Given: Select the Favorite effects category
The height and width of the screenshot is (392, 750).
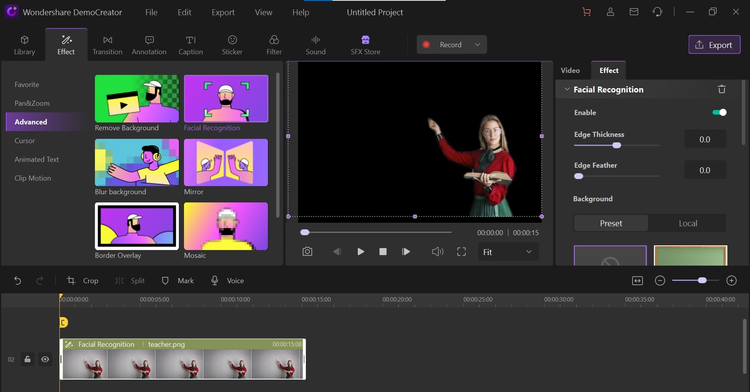Looking at the screenshot, I should coord(27,84).
